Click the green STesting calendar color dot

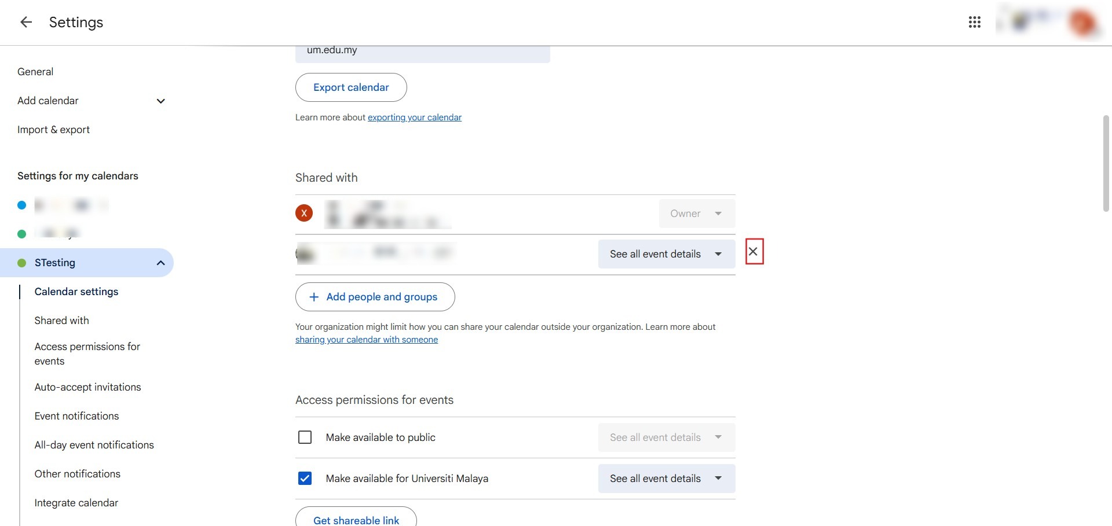coord(22,263)
